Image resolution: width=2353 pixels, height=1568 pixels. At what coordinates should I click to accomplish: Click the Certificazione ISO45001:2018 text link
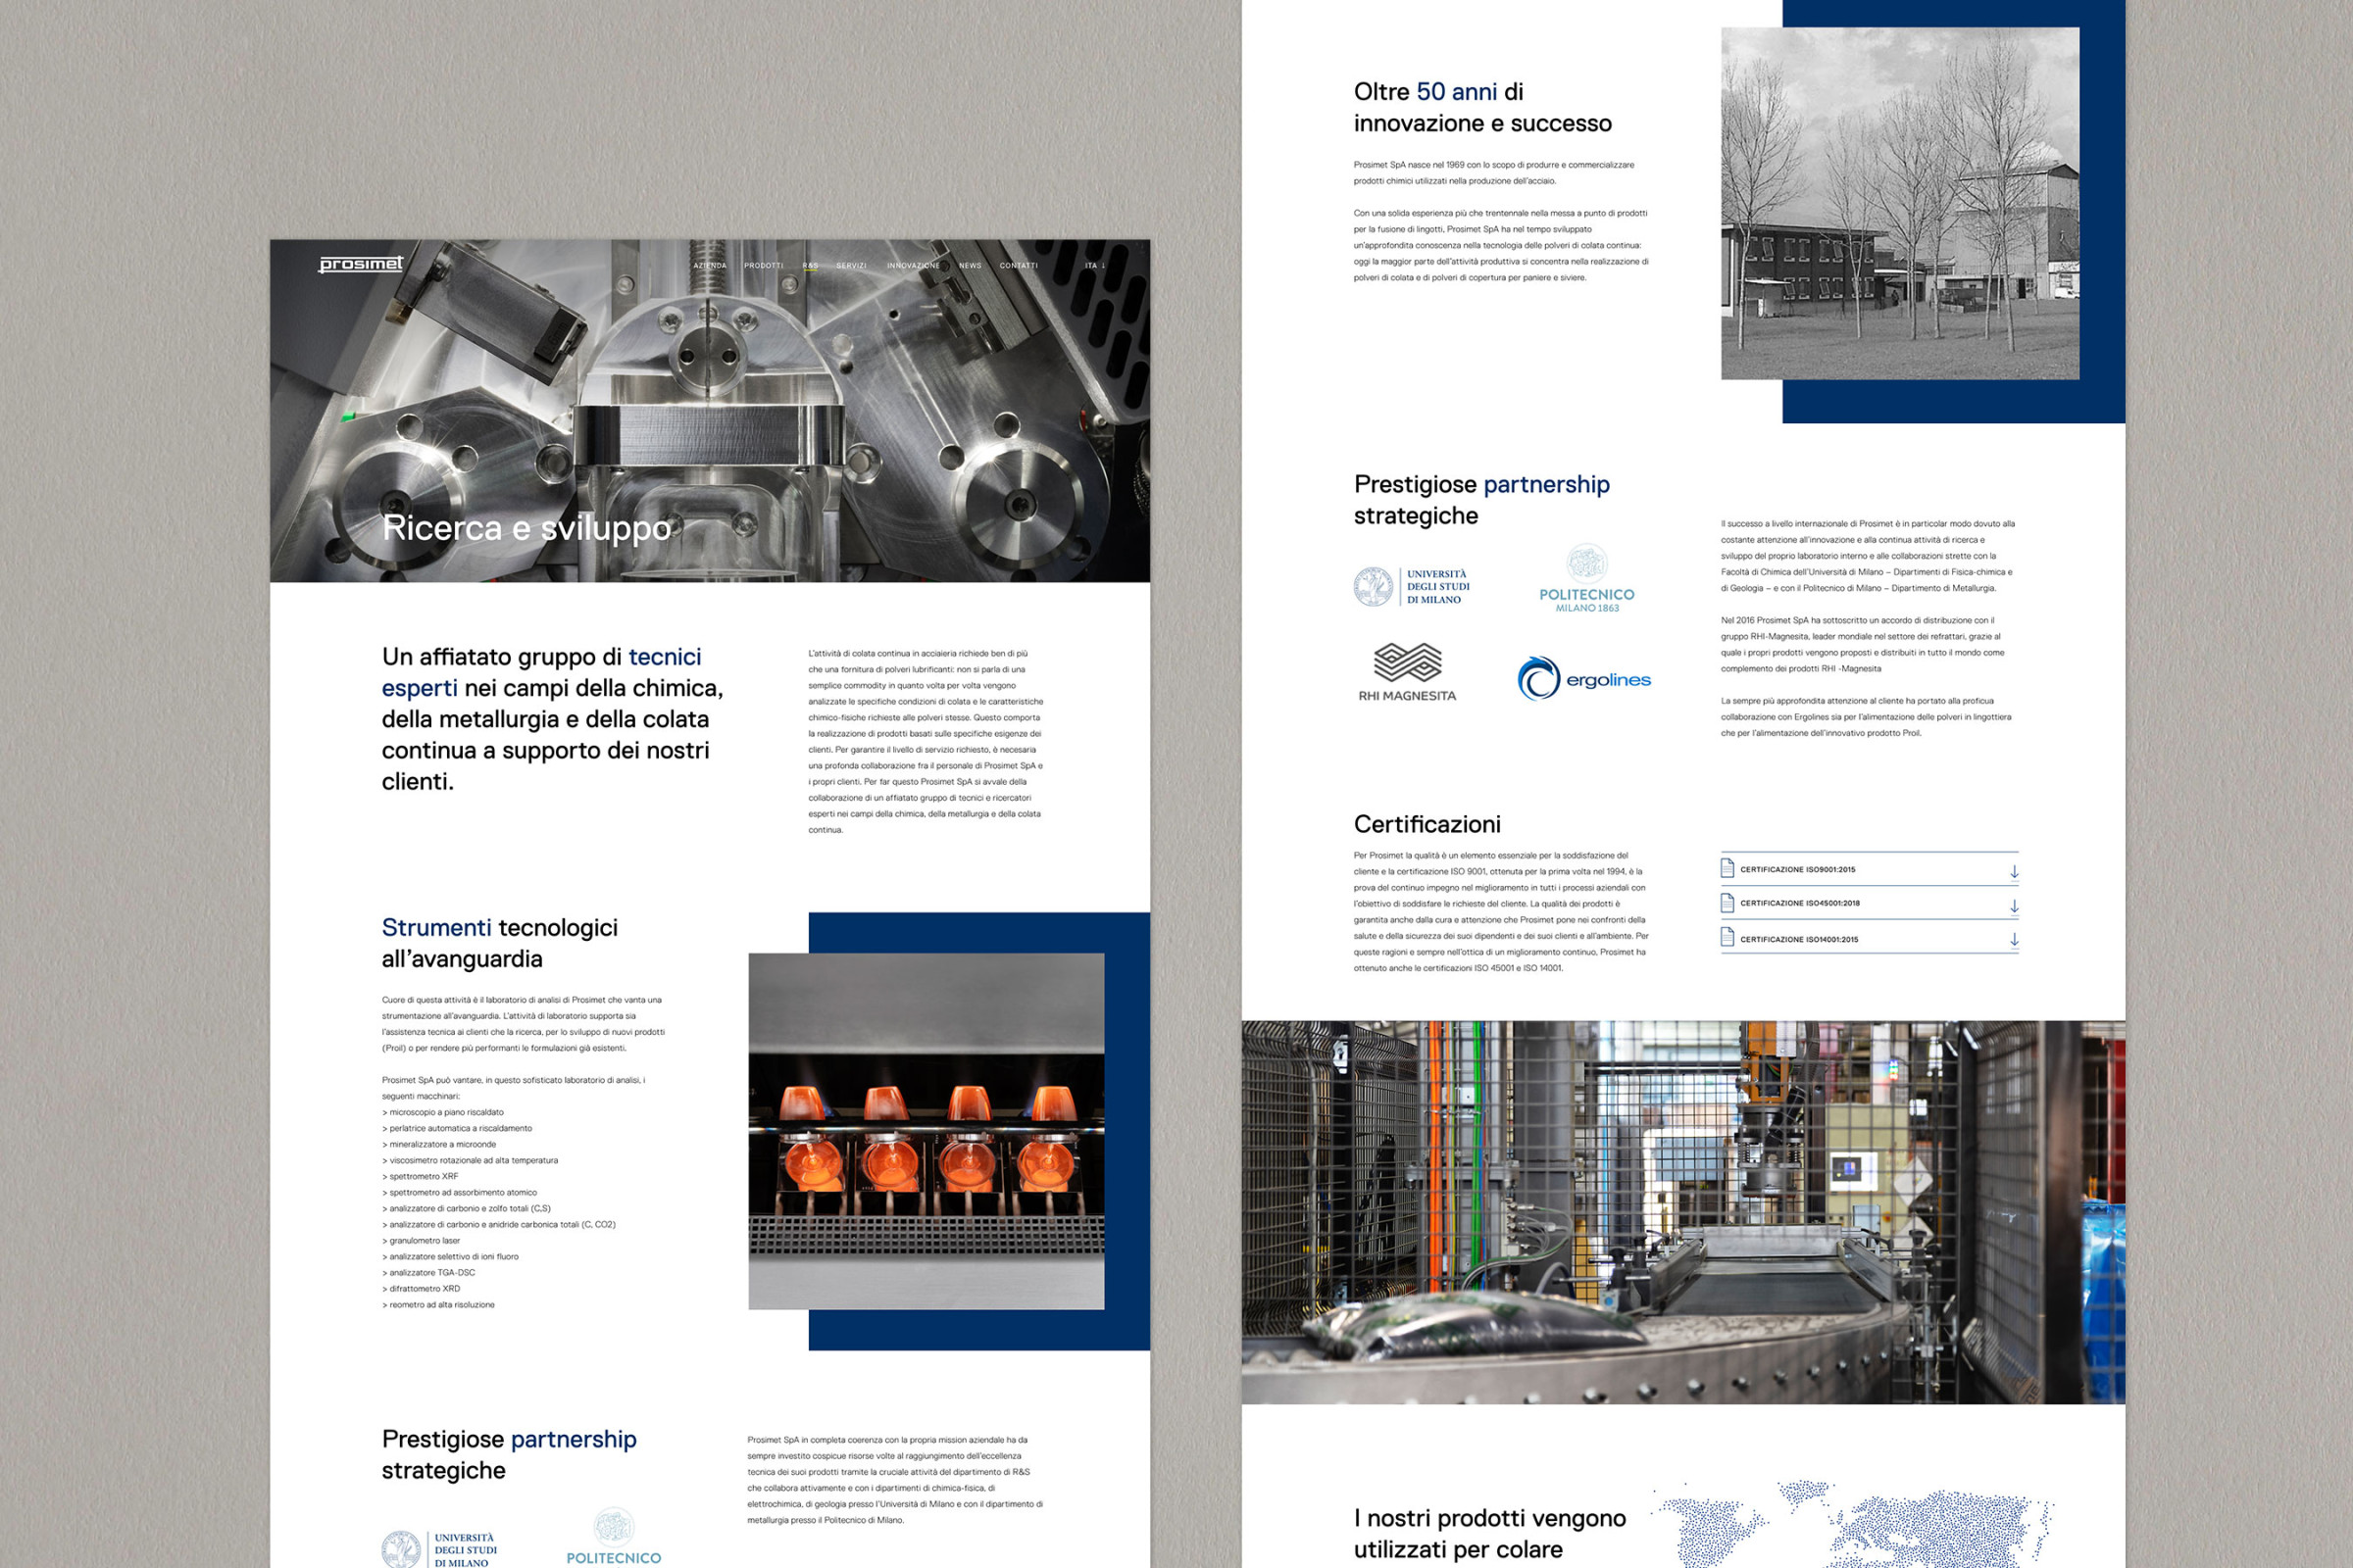click(x=1800, y=903)
